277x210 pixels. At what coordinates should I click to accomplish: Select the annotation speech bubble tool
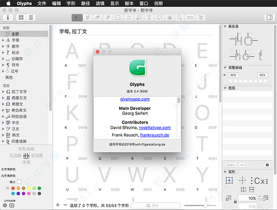pos(159,18)
